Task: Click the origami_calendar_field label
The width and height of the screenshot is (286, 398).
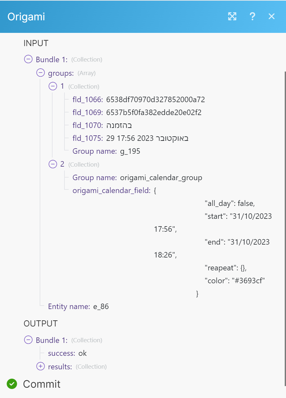Action: (x=112, y=190)
